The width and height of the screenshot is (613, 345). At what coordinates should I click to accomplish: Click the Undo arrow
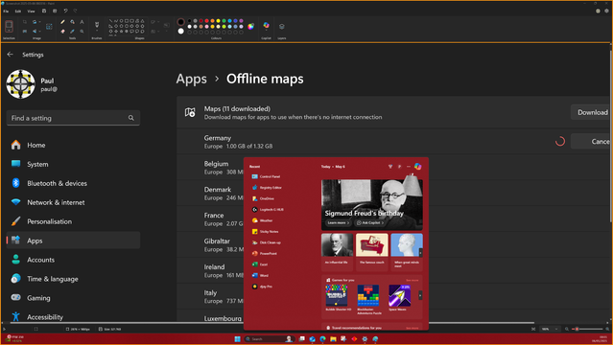coord(65,11)
